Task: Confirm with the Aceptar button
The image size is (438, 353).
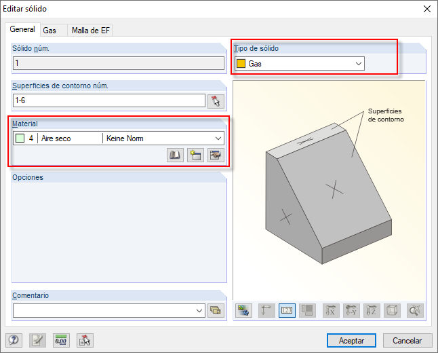Action: [351, 340]
